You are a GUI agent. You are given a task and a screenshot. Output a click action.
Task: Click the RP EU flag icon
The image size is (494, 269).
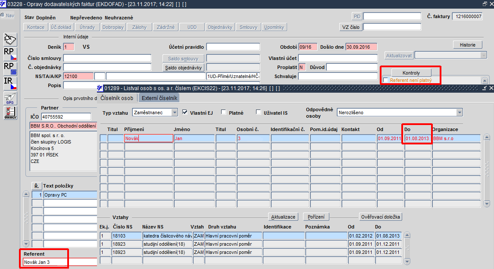point(10,69)
